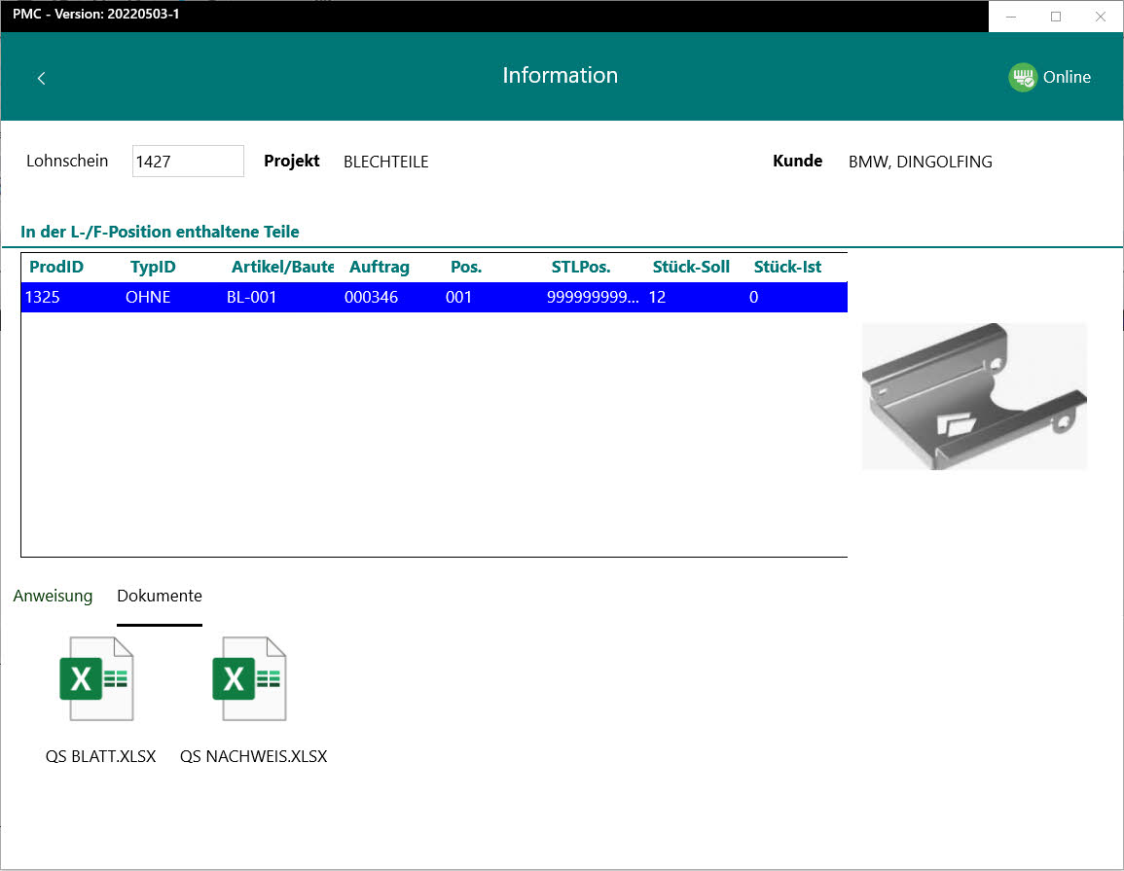
Task: Click the STLPos. column header
Action: click(x=581, y=267)
